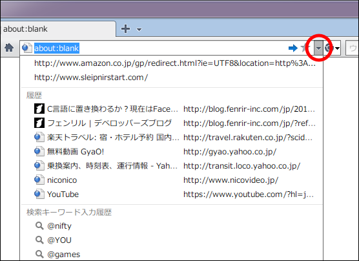Click the travel.rakuten.co.jp URL

pyautogui.click(x=248, y=138)
